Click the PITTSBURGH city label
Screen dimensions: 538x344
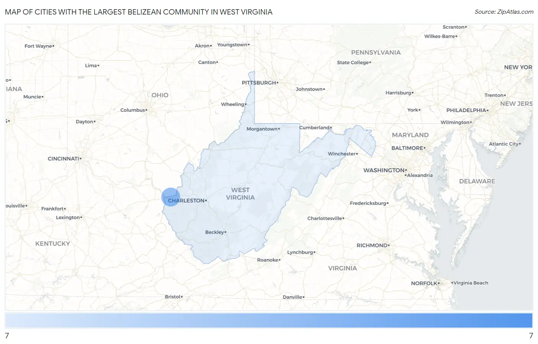click(259, 83)
